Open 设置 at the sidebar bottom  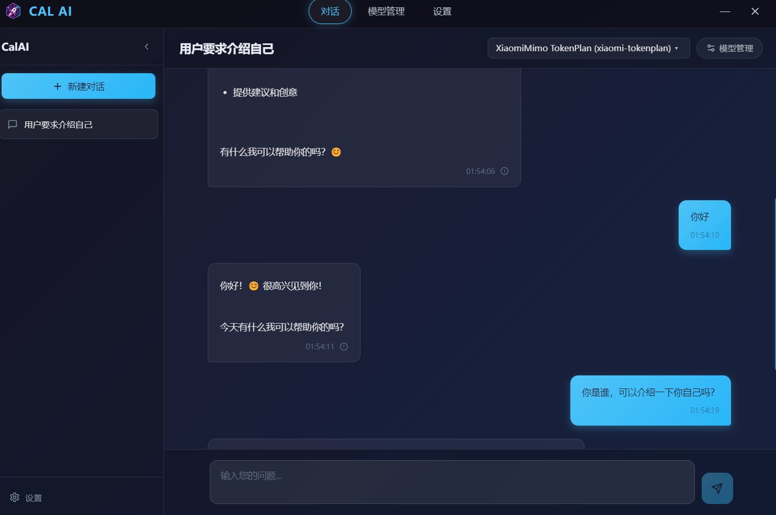point(26,498)
